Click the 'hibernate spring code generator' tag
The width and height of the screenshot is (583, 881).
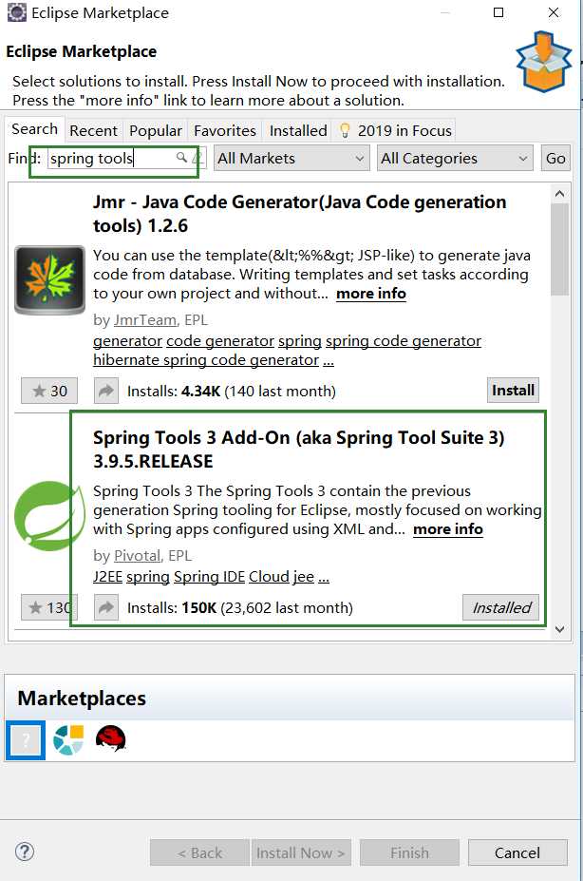pyautogui.click(x=206, y=360)
